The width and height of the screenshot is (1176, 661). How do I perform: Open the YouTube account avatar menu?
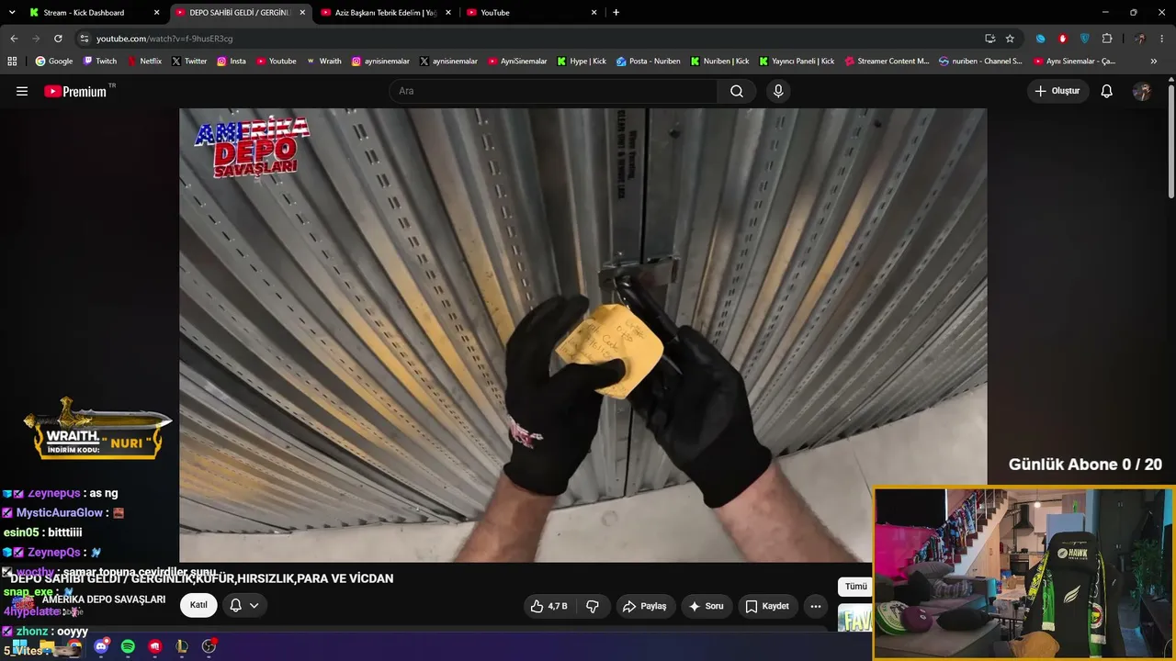coord(1142,91)
